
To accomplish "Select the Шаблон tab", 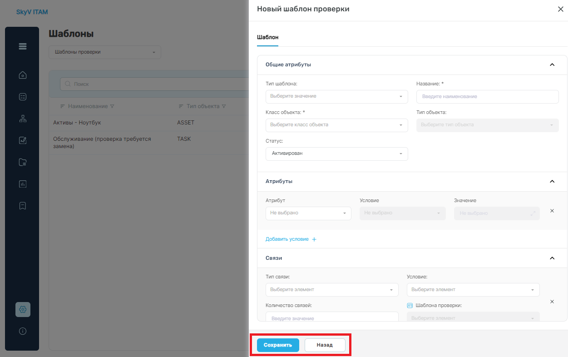I will click(268, 37).
